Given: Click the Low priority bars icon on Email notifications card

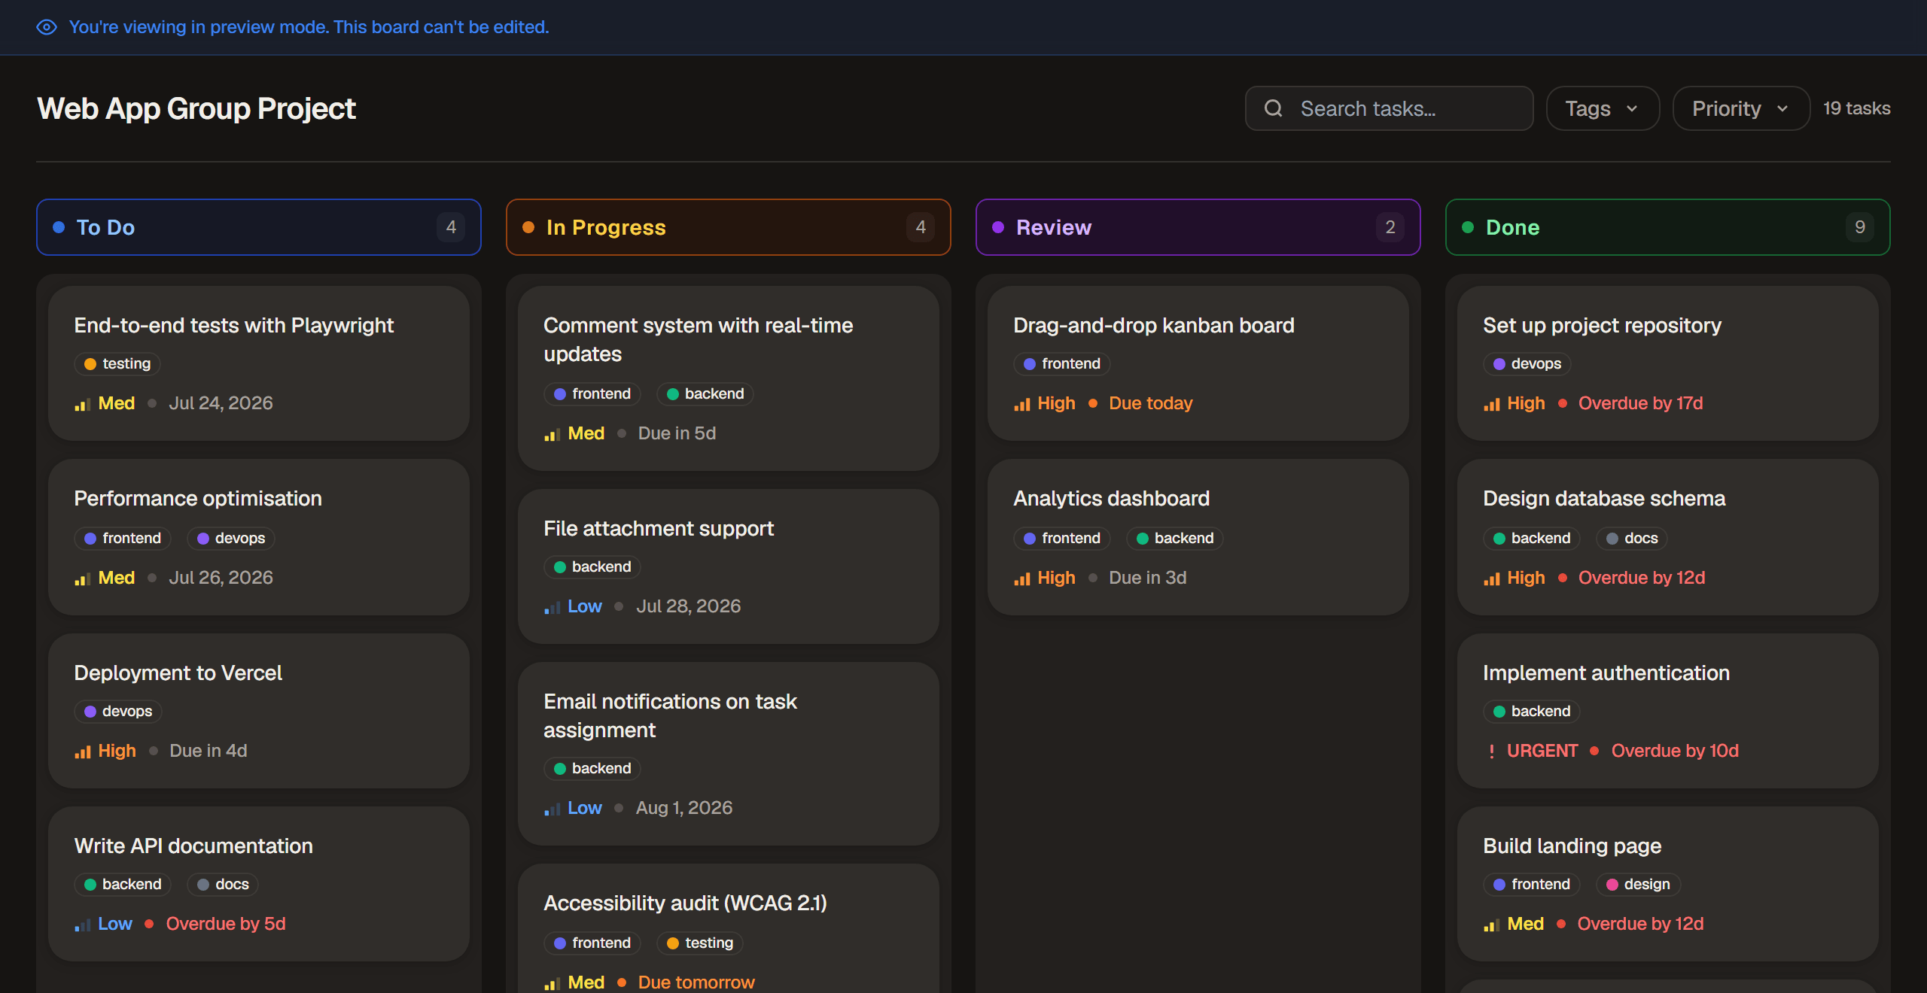Looking at the screenshot, I should 552,809.
